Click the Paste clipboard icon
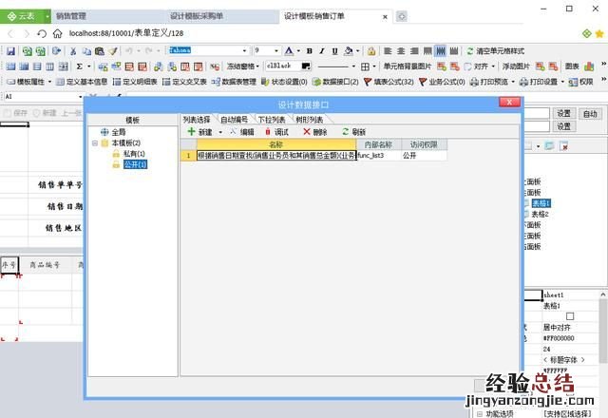Viewport: 608px width, 418px height. point(100,50)
